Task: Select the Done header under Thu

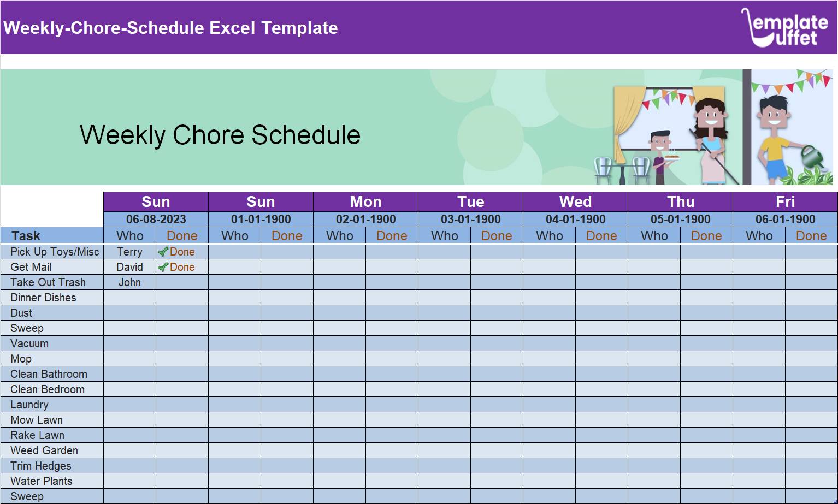Action: point(706,236)
